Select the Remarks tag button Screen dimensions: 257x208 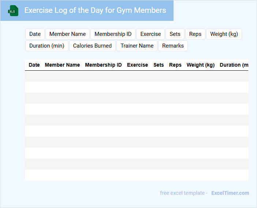point(173,46)
